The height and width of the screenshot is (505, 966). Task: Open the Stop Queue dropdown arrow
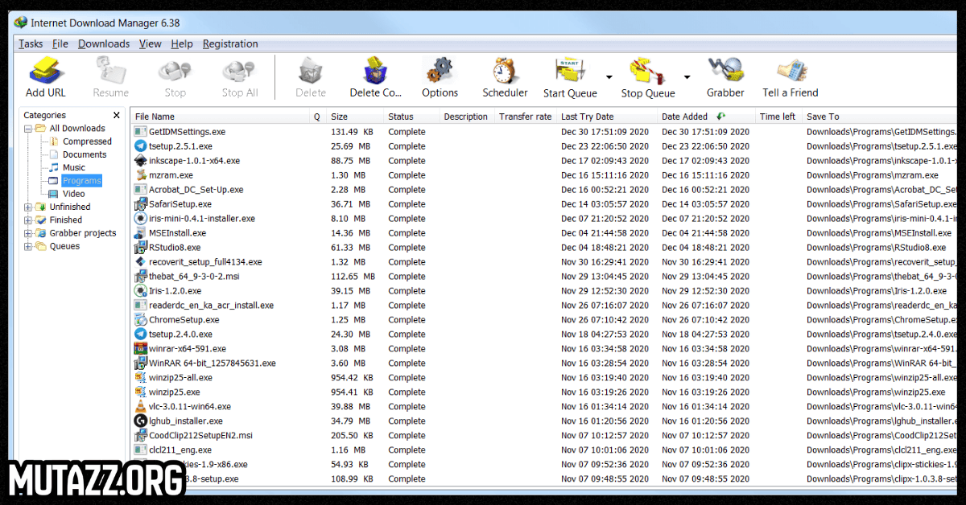[687, 78]
